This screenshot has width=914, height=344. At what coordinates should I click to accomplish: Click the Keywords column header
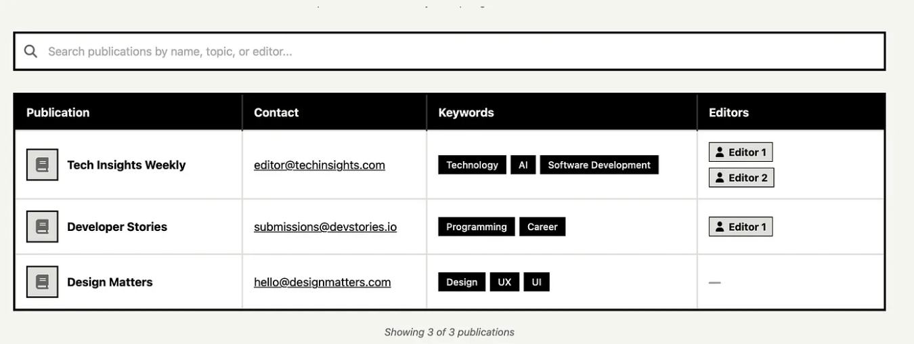tap(466, 112)
